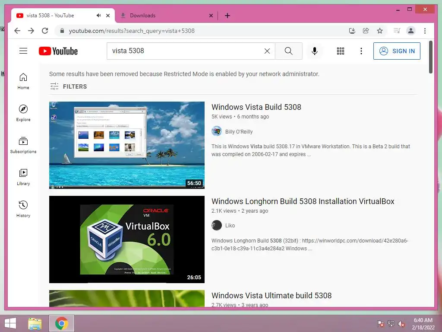Click the install app icon in address bar
This screenshot has width=442, height=332.
(352, 31)
